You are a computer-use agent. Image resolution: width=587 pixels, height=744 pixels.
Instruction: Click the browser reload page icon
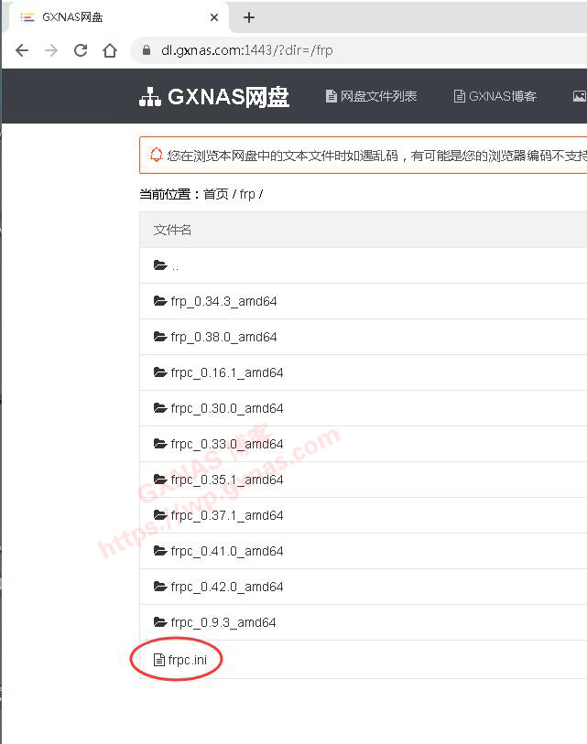click(81, 50)
